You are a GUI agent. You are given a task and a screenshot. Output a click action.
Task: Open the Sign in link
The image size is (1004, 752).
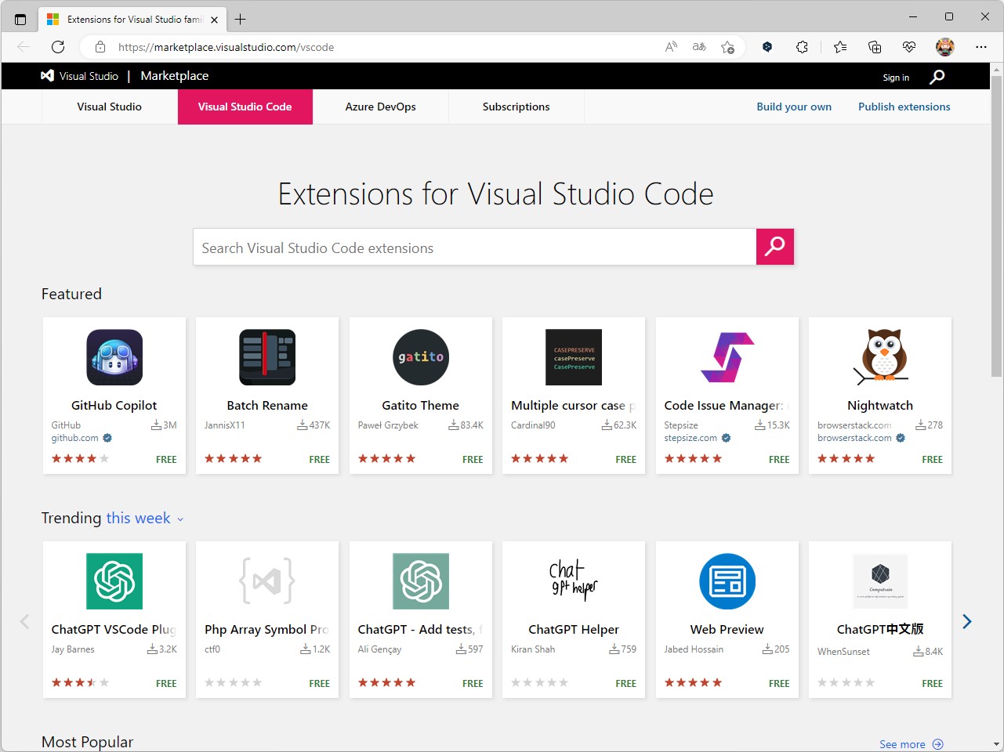(895, 78)
